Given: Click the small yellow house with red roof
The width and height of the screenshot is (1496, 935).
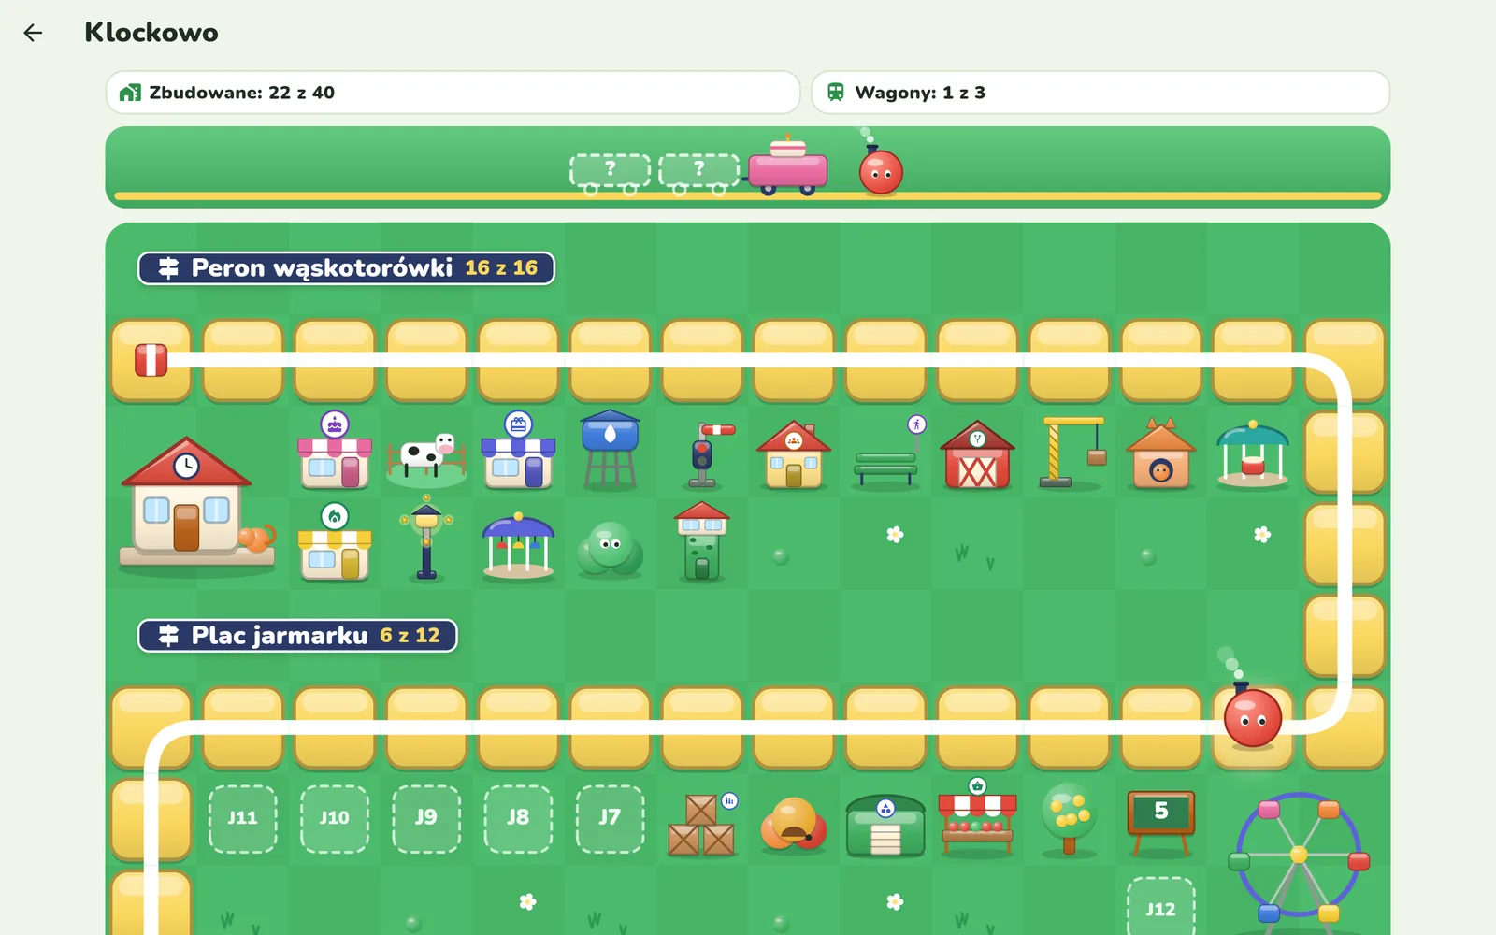Looking at the screenshot, I should tap(793, 455).
